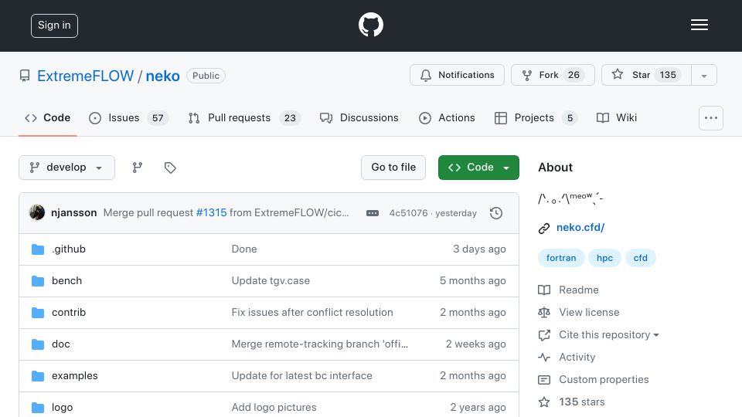Open the contrib folder
742x417 pixels.
pos(69,313)
